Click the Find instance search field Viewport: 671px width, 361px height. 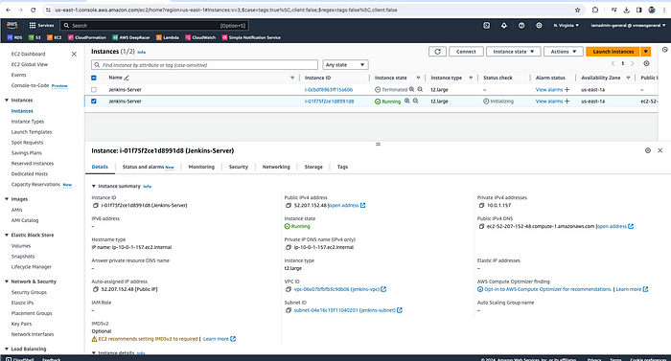point(204,65)
